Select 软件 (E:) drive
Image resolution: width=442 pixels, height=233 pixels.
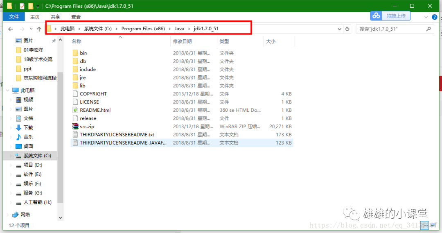click(32, 174)
